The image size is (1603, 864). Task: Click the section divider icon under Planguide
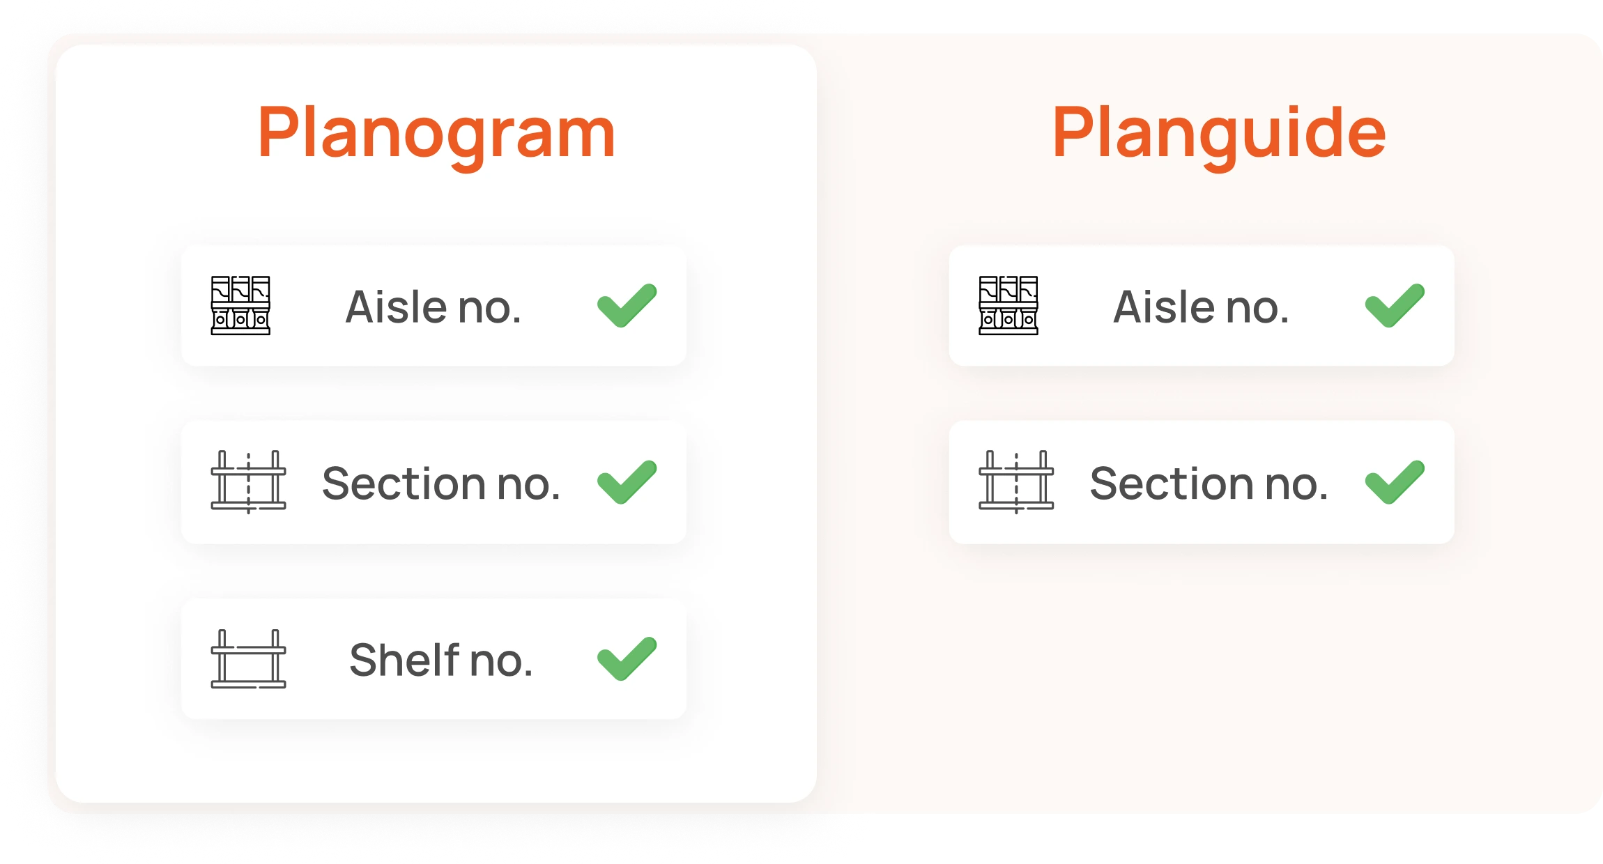coord(1016,482)
